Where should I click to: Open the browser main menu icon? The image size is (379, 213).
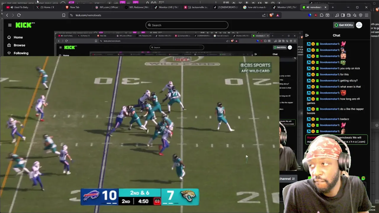[x=367, y=15]
